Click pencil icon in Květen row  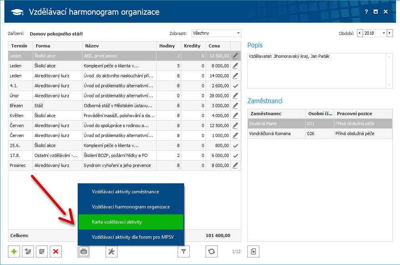235,116
